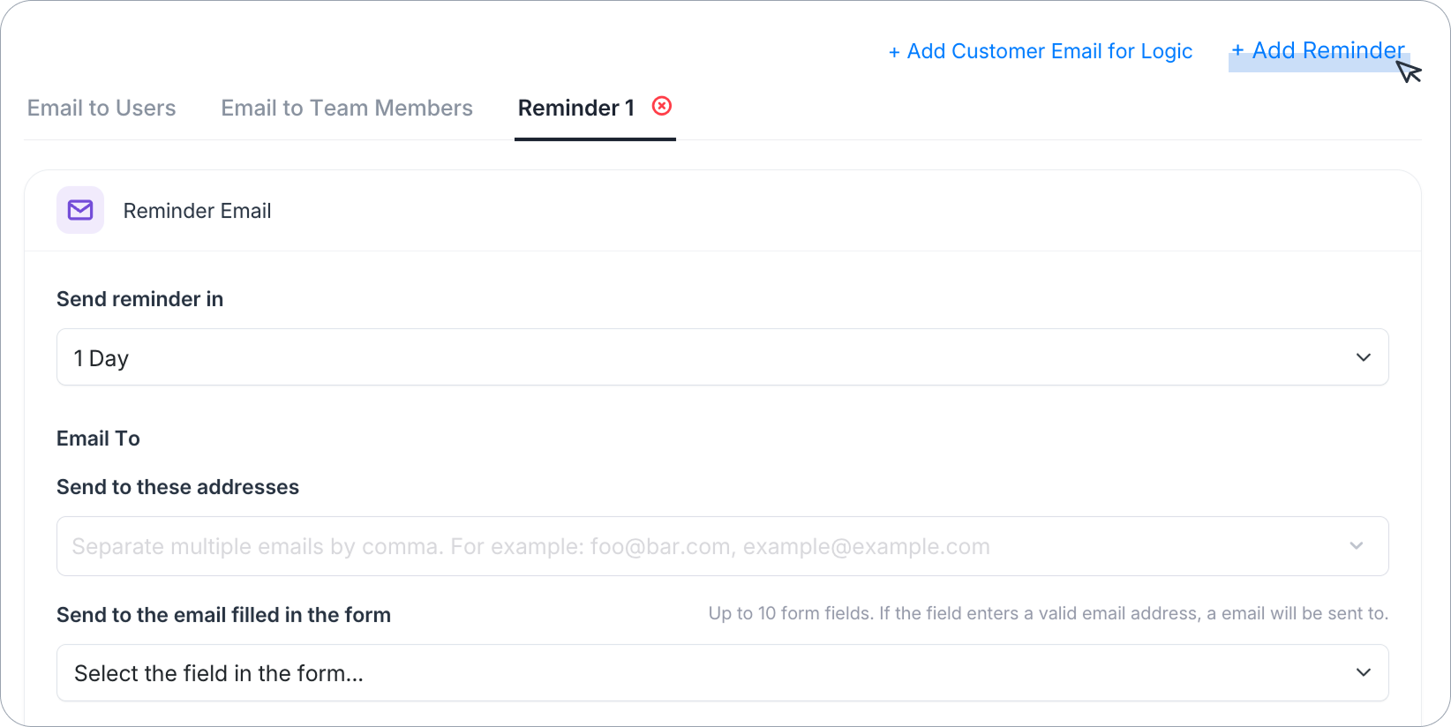Click the purple Reminder Email envelope icon
The width and height of the screenshot is (1451, 727).
click(x=80, y=210)
